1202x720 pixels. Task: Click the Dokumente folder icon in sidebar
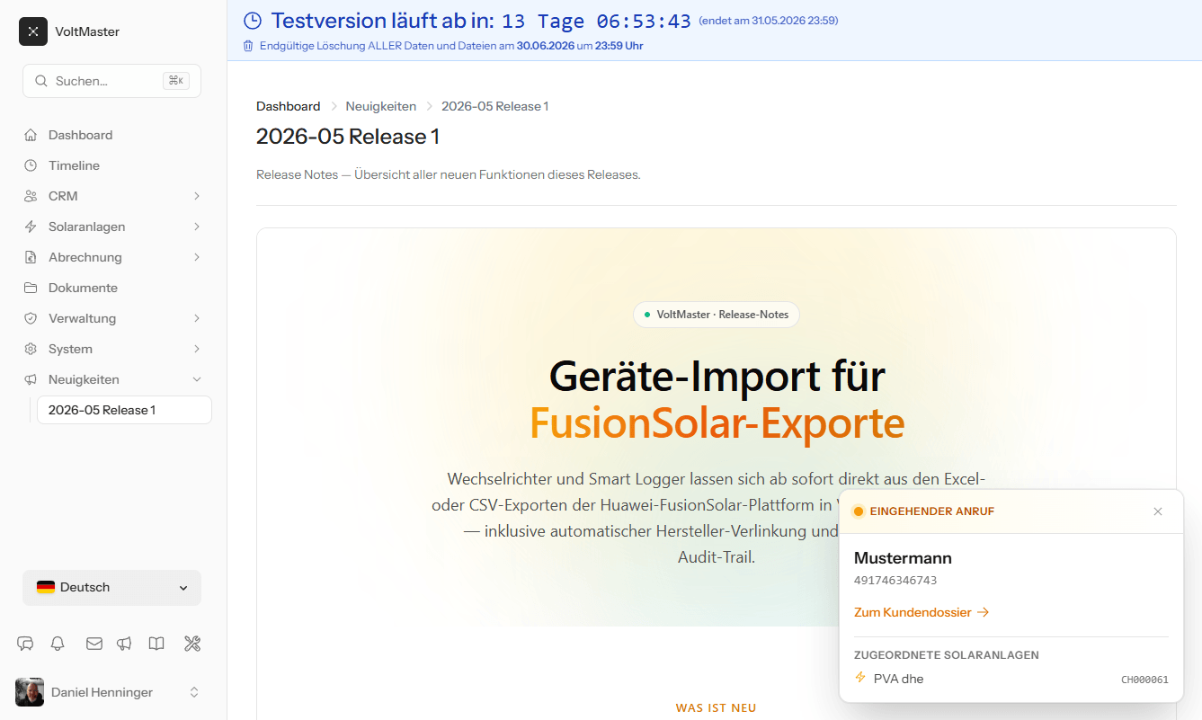(31, 288)
